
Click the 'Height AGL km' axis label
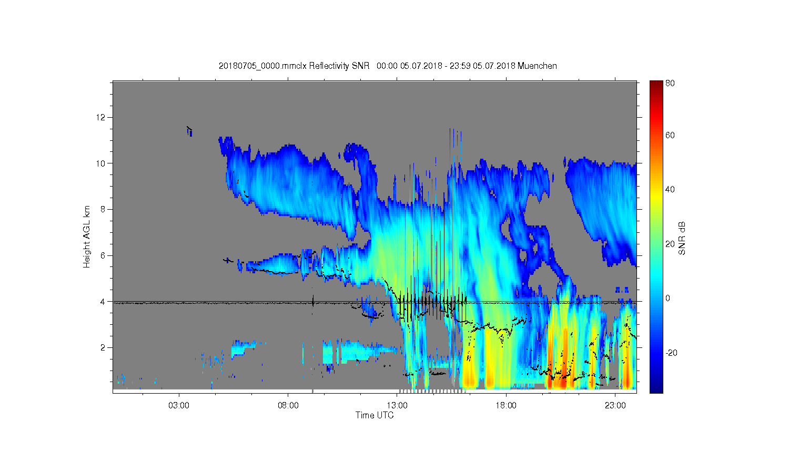pyautogui.click(x=87, y=236)
